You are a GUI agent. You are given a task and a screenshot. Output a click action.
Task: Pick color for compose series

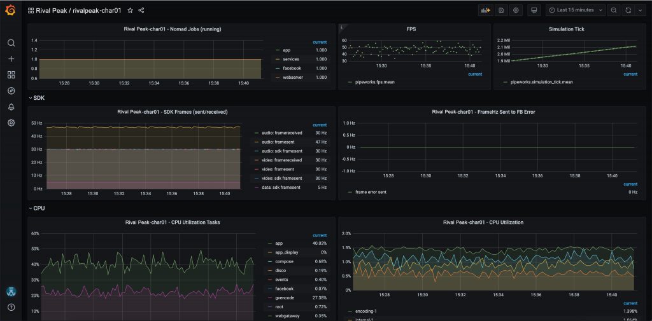[269, 262]
